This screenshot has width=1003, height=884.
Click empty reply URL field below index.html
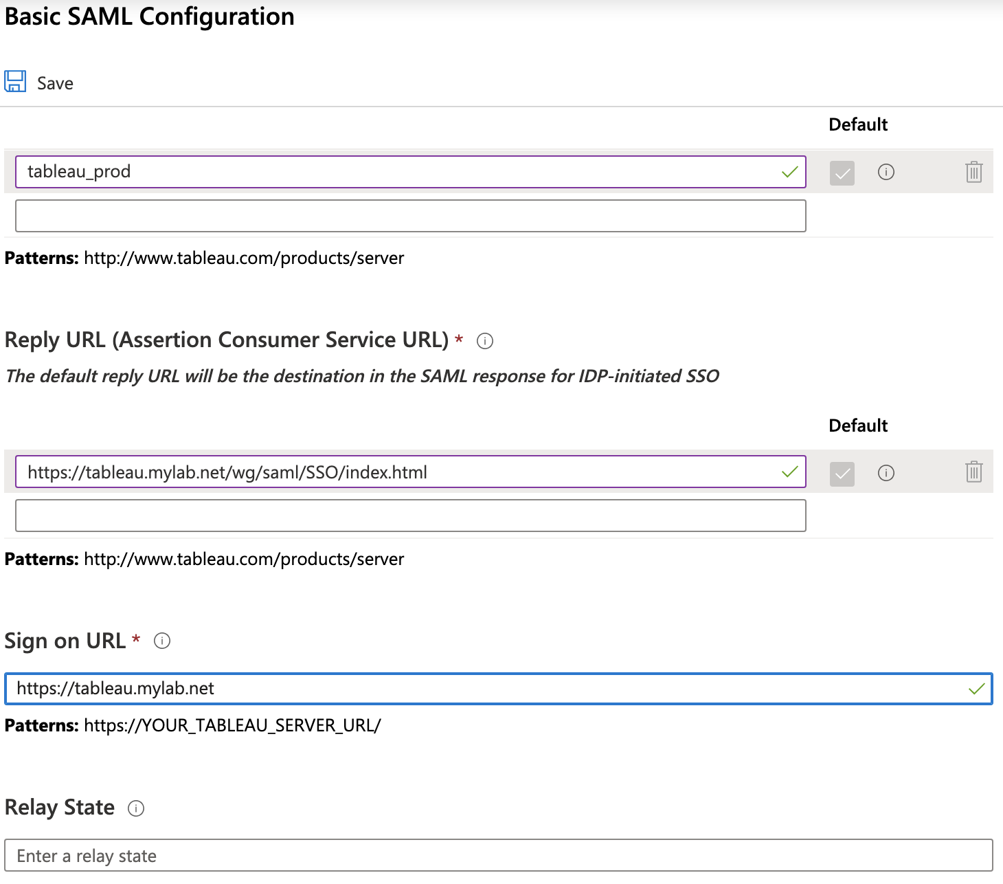pos(410,516)
